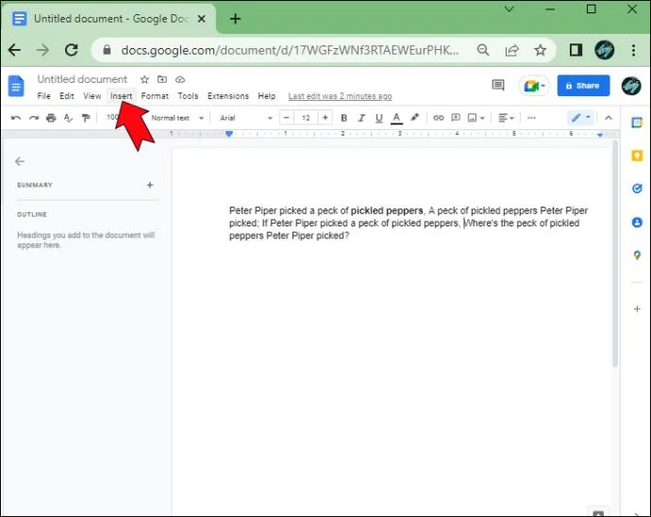Close the document outline with back arrow

[20, 161]
